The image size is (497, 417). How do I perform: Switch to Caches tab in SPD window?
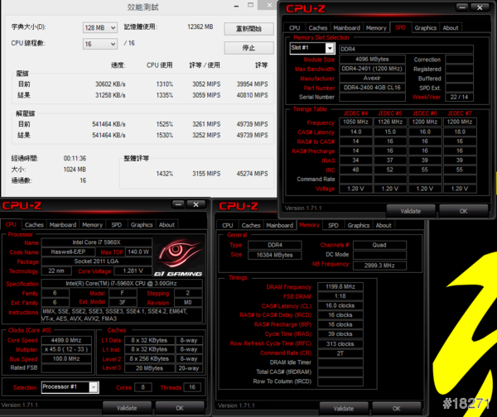tap(317, 28)
